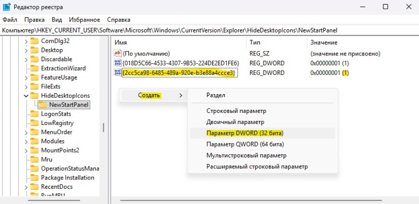
Task: Choose Расширяемый строковый параметр
Action: 262,167
